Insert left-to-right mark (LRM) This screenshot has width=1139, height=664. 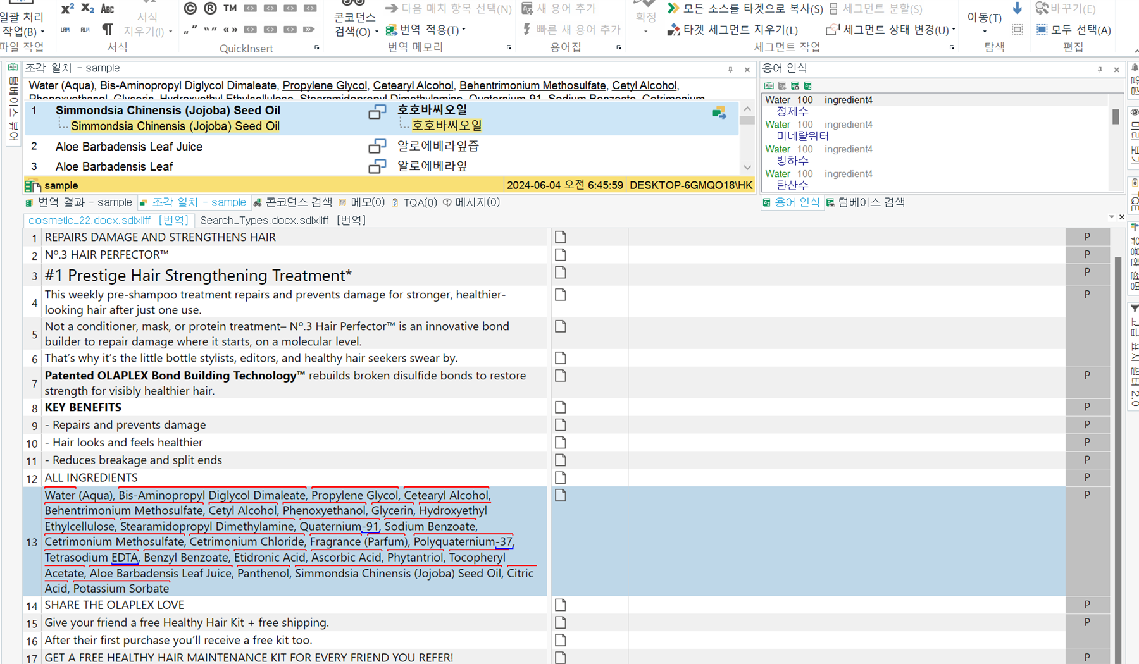pos(65,30)
